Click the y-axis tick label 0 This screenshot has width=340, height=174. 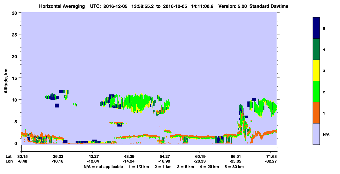point(16,143)
